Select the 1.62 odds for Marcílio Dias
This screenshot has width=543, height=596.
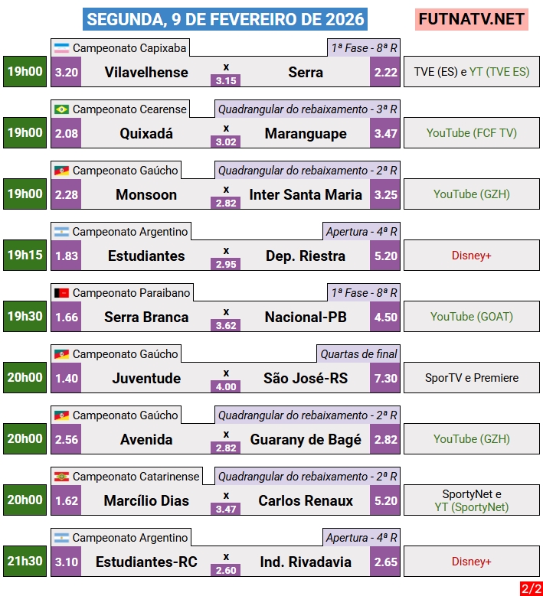67,500
